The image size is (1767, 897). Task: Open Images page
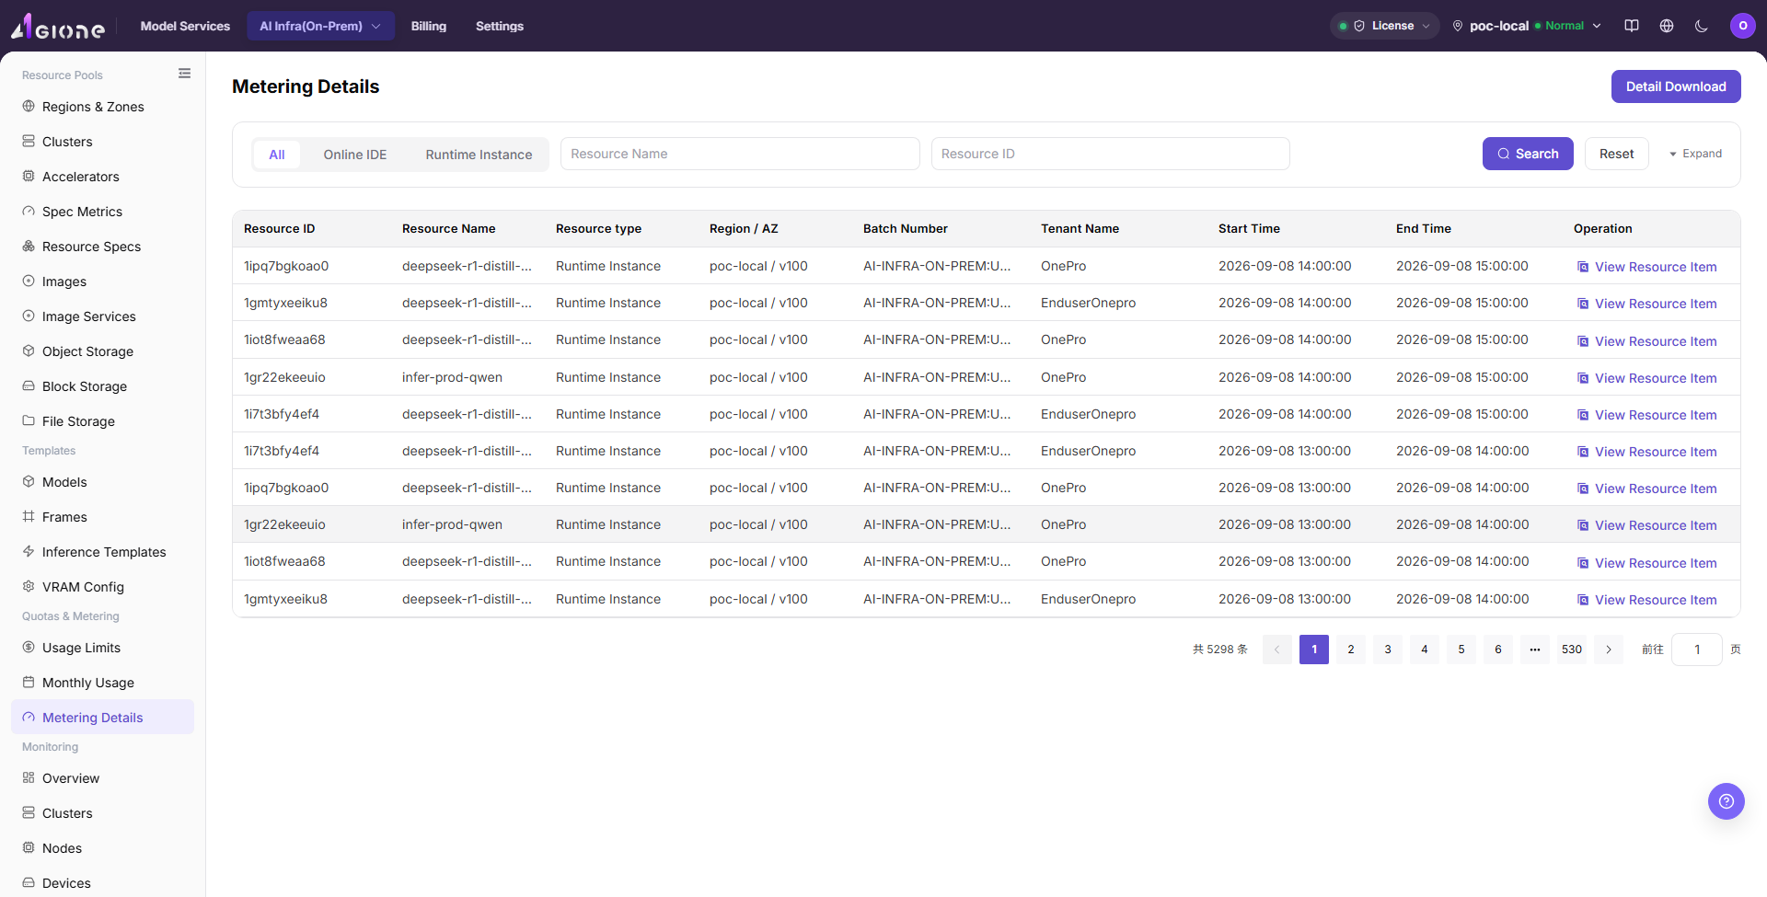tap(103, 282)
